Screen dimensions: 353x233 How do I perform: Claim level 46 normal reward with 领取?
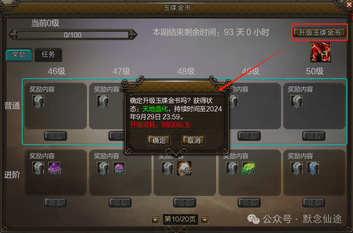(x=55, y=136)
